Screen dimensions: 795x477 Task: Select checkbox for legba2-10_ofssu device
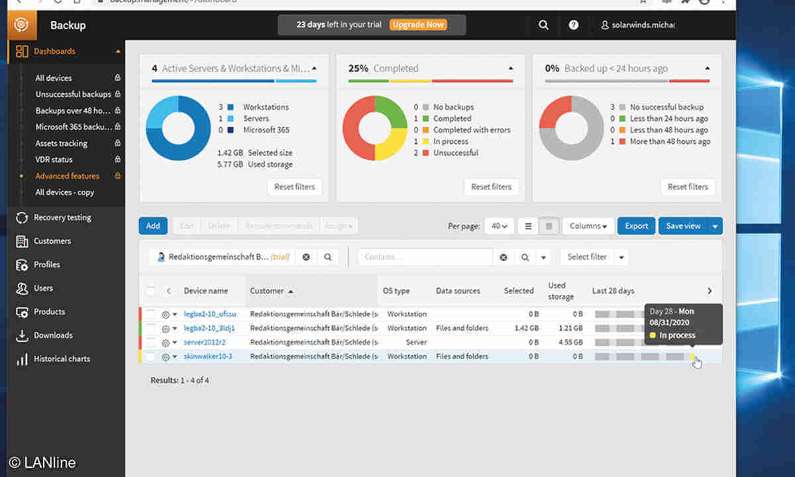pos(151,314)
